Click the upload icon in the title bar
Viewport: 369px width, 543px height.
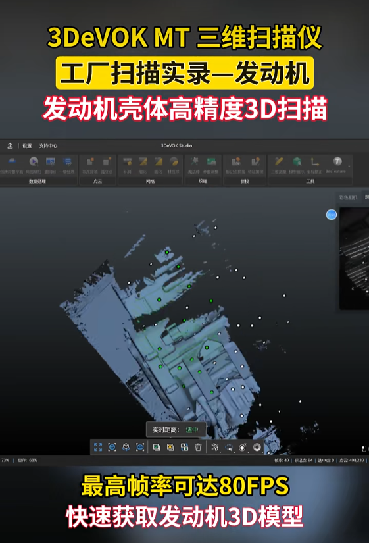pyautogui.click(x=10, y=146)
